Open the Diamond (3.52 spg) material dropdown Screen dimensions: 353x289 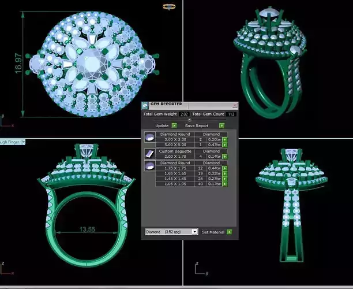[x=194, y=232]
